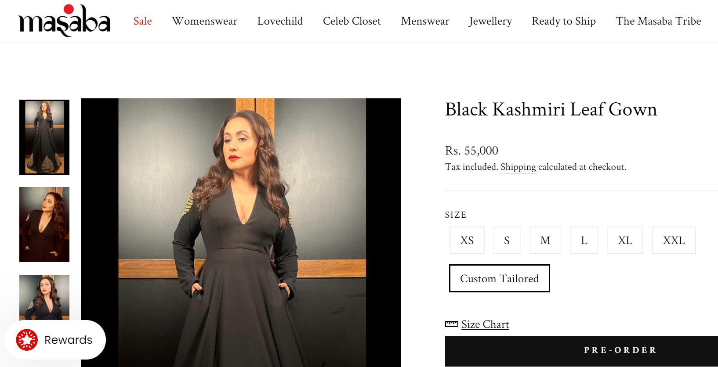Click the main product photo
Viewport: 718px width, 367px height.
(x=241, y=233)
